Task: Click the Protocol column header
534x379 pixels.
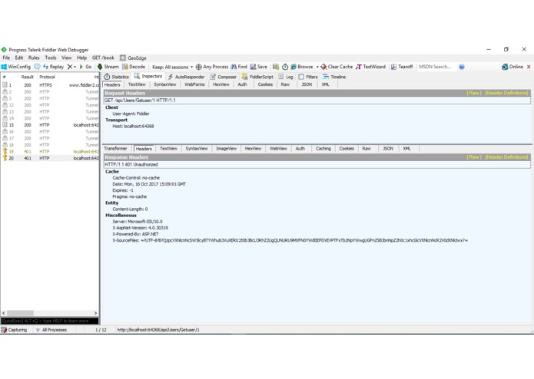Action: pos(48,77)
